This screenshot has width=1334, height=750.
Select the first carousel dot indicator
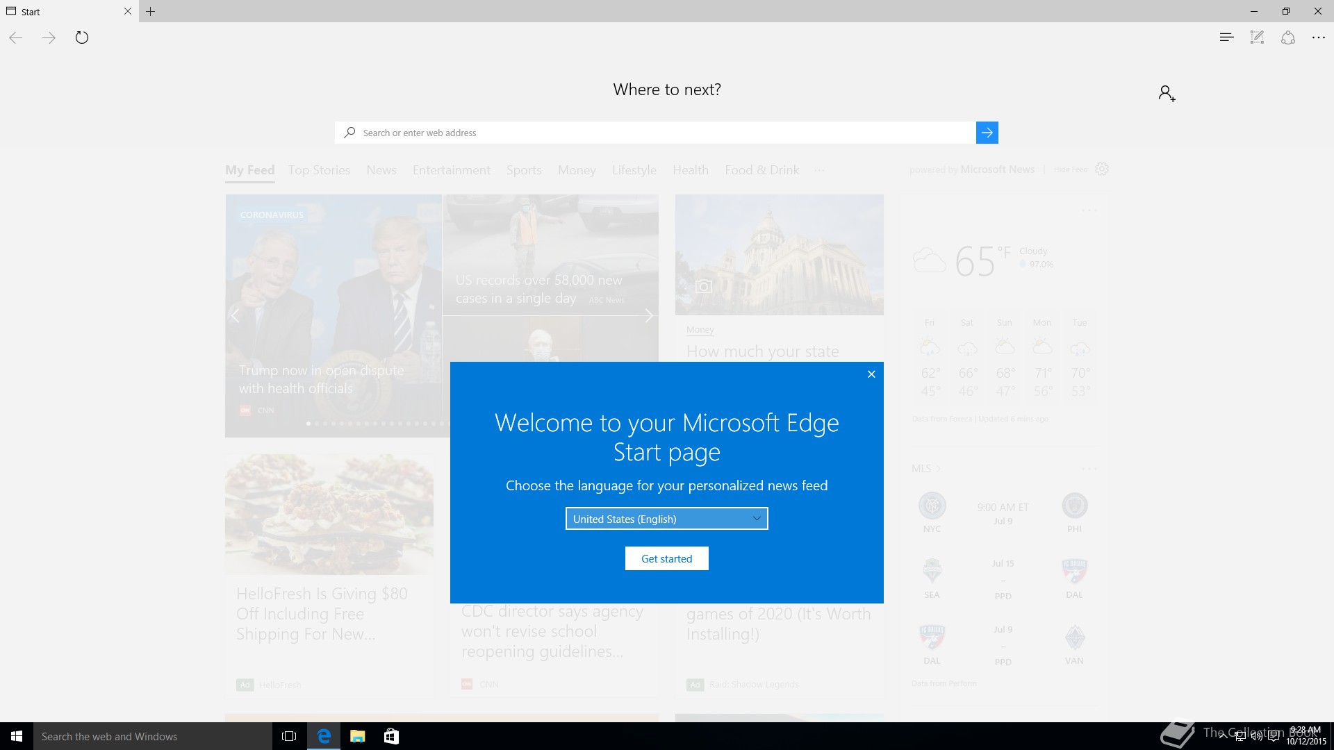point(308,424)
